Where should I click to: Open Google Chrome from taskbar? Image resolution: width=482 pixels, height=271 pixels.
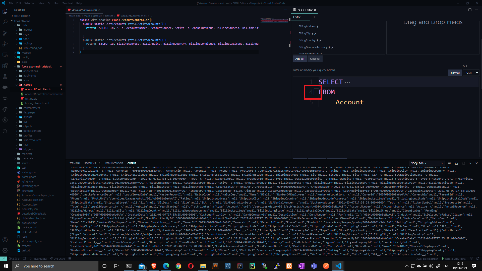pos(178,266)
